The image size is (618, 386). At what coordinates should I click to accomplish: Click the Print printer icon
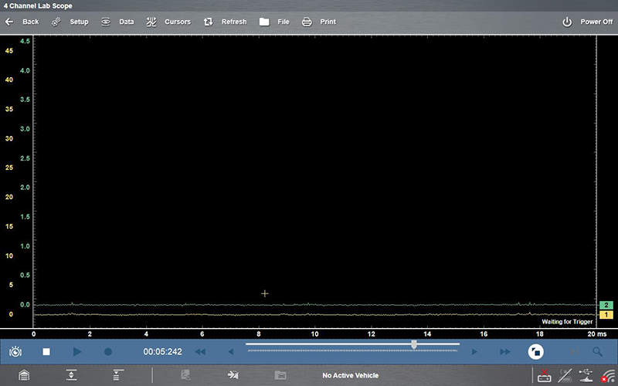(x=307, y=22)
